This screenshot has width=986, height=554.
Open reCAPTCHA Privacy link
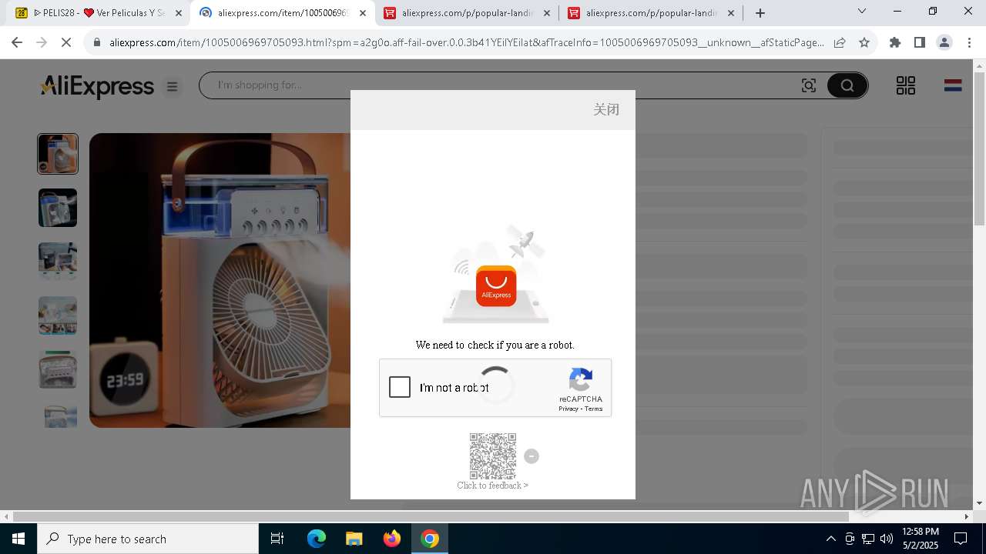tap(568, 409)
